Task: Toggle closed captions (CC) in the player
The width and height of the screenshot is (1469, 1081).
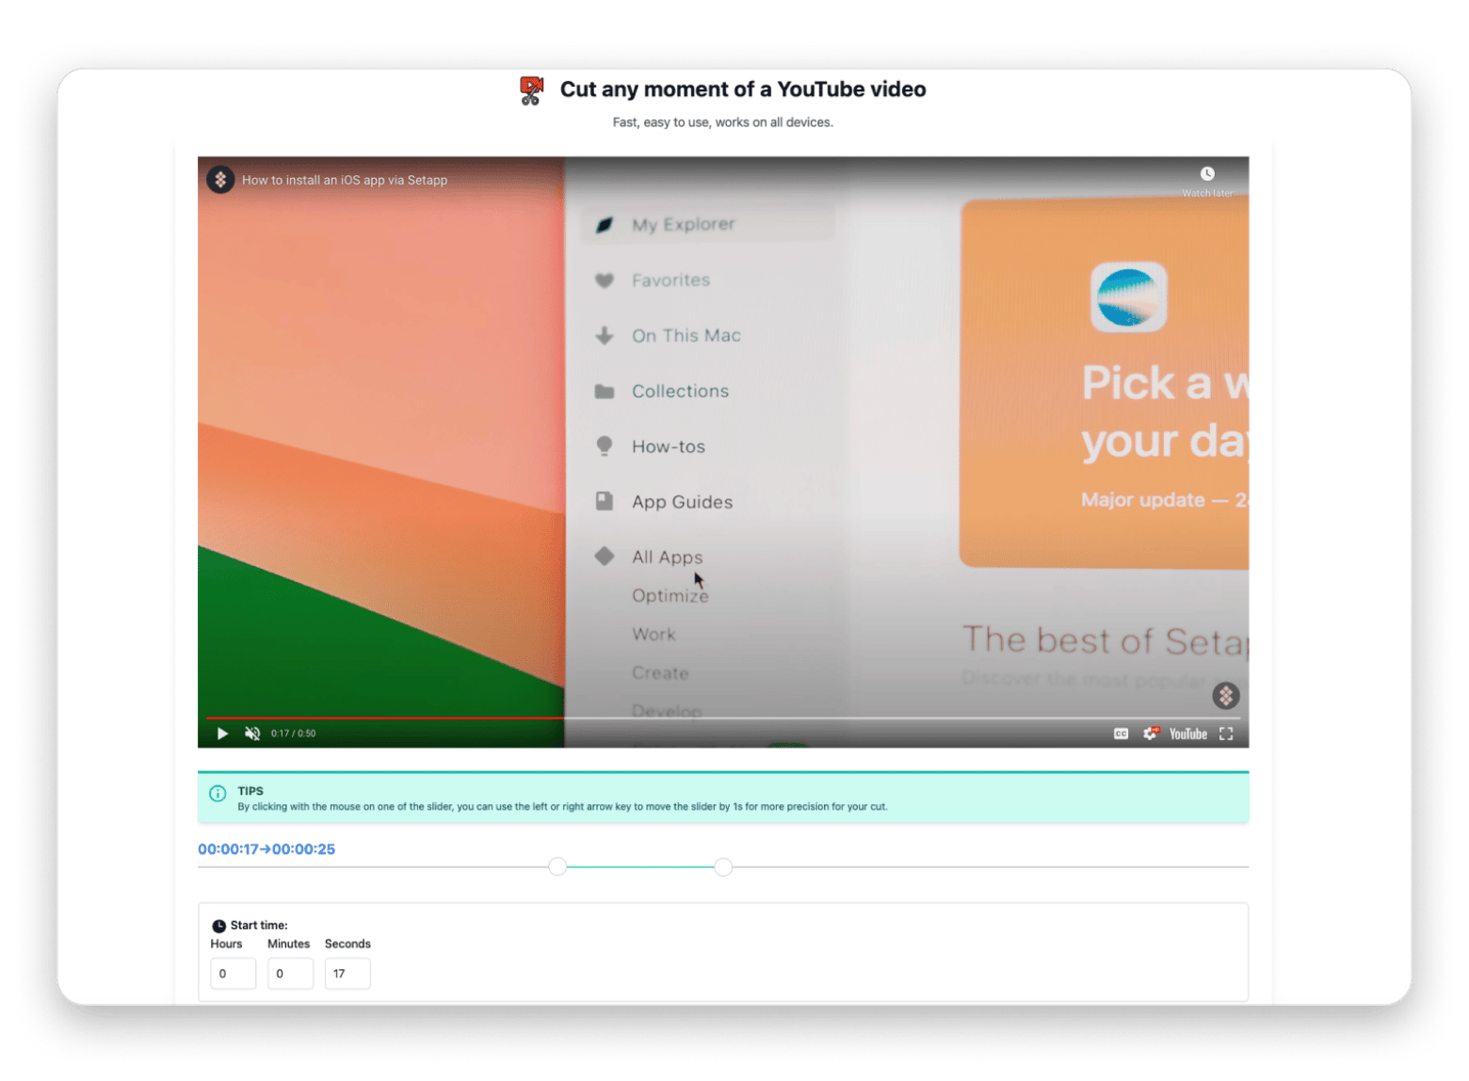Action: (1121, 734)
